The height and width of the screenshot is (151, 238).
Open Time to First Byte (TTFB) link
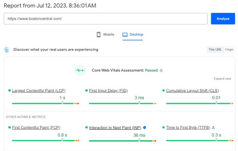(188, 128)
